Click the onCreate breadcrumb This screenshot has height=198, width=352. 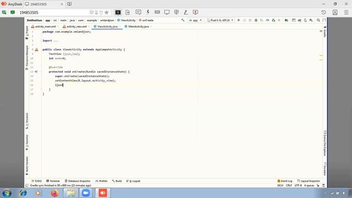[x=146, y=20]
